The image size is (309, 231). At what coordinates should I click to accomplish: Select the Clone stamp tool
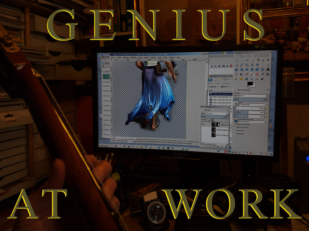pyautogui.click(x=236, y=79)
